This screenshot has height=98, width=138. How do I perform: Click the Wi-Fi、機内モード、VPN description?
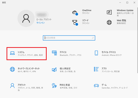click(x=27, y=71)
